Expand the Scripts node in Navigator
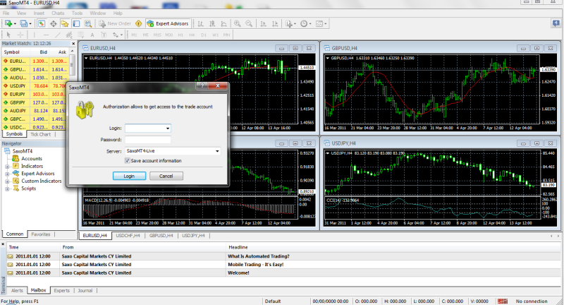Screen dimensions: 564x305 (7, 189)
